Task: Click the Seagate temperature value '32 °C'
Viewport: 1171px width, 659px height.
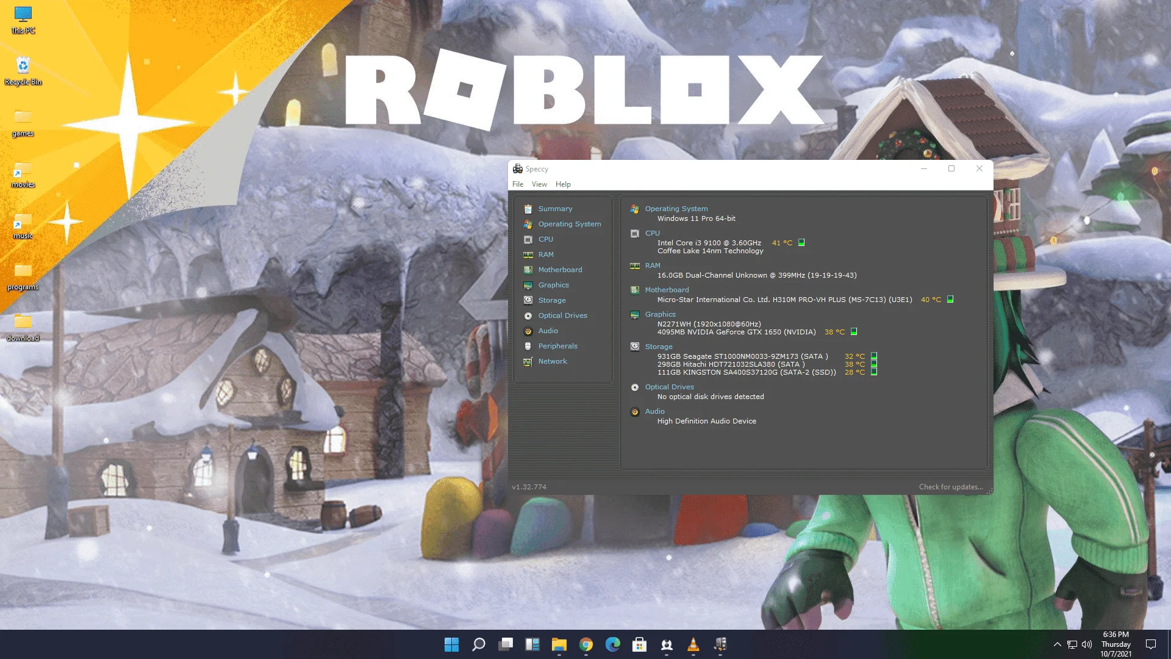Action: (854, 356)
